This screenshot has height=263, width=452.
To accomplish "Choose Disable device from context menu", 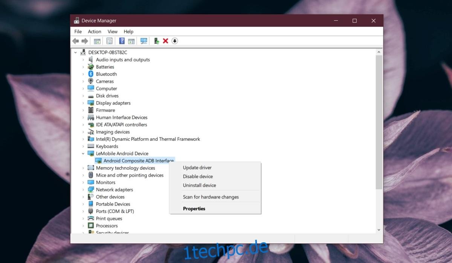I will pyautogui.click(x=215, y=176).
